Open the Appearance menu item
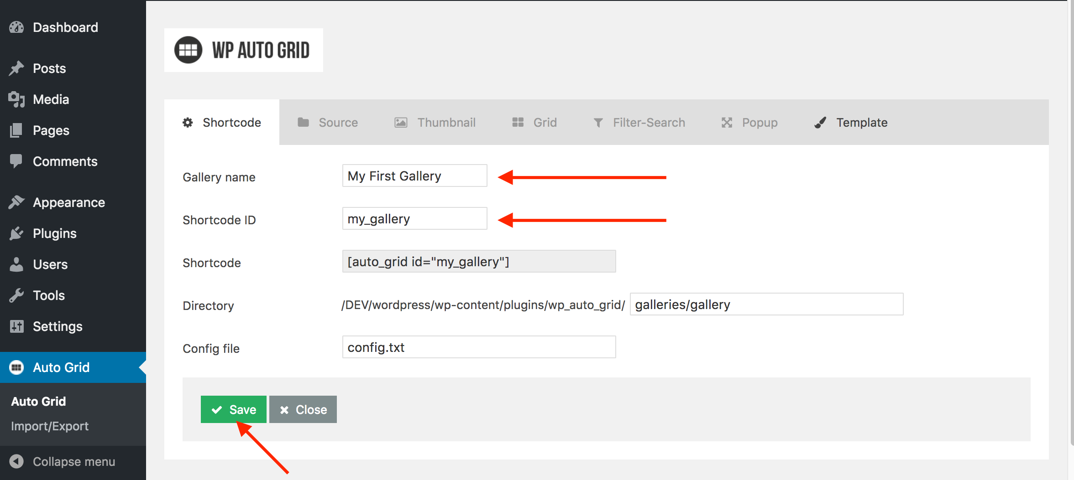 coord(73,202)
